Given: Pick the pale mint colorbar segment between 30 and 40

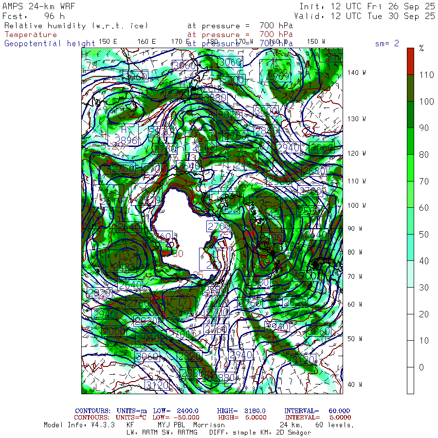Looking at the screenshot, I should [410, 274].
